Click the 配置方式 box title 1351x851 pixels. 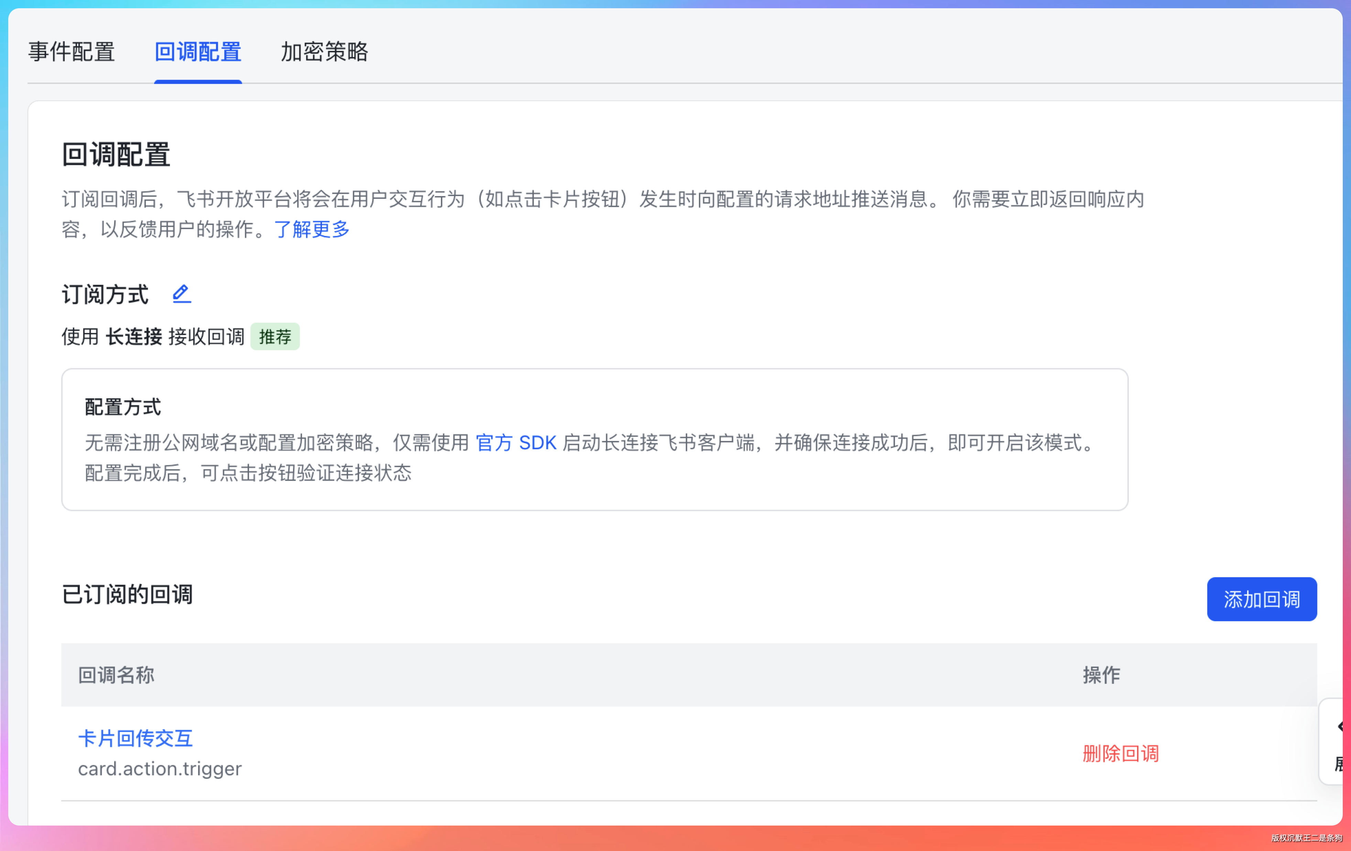click(123, 407)
